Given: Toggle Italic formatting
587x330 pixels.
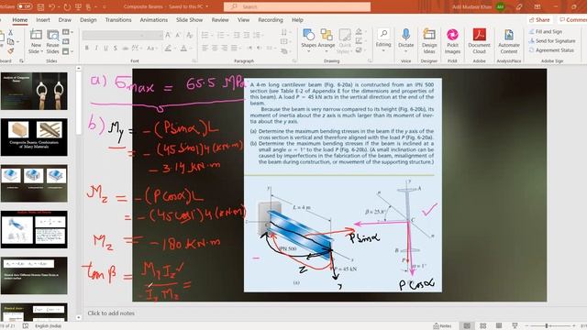Looking at the screenshot, I should tap(96, 49).
